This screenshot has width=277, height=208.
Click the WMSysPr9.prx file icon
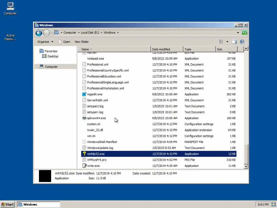[84, 160]
